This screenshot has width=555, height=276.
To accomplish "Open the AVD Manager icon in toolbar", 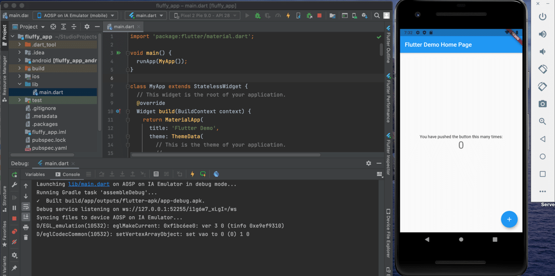I will point(354,15).
